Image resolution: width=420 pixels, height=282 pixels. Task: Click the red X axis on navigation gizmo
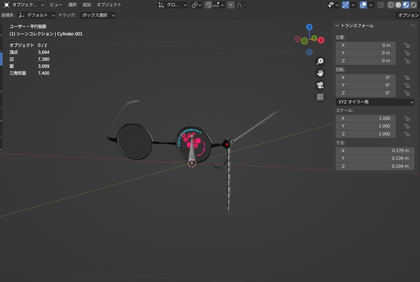coord(321,40)
